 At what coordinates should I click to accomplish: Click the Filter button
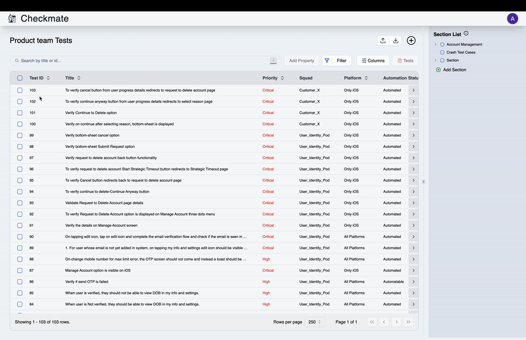tap(336, 61)
